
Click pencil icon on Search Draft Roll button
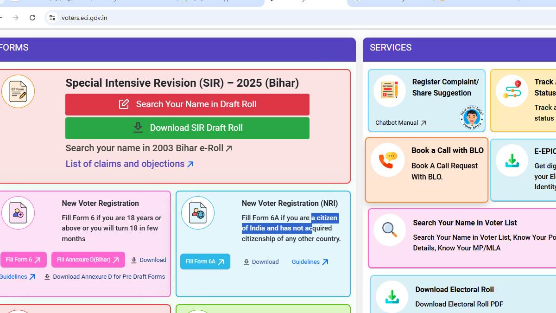pos(124,104)
